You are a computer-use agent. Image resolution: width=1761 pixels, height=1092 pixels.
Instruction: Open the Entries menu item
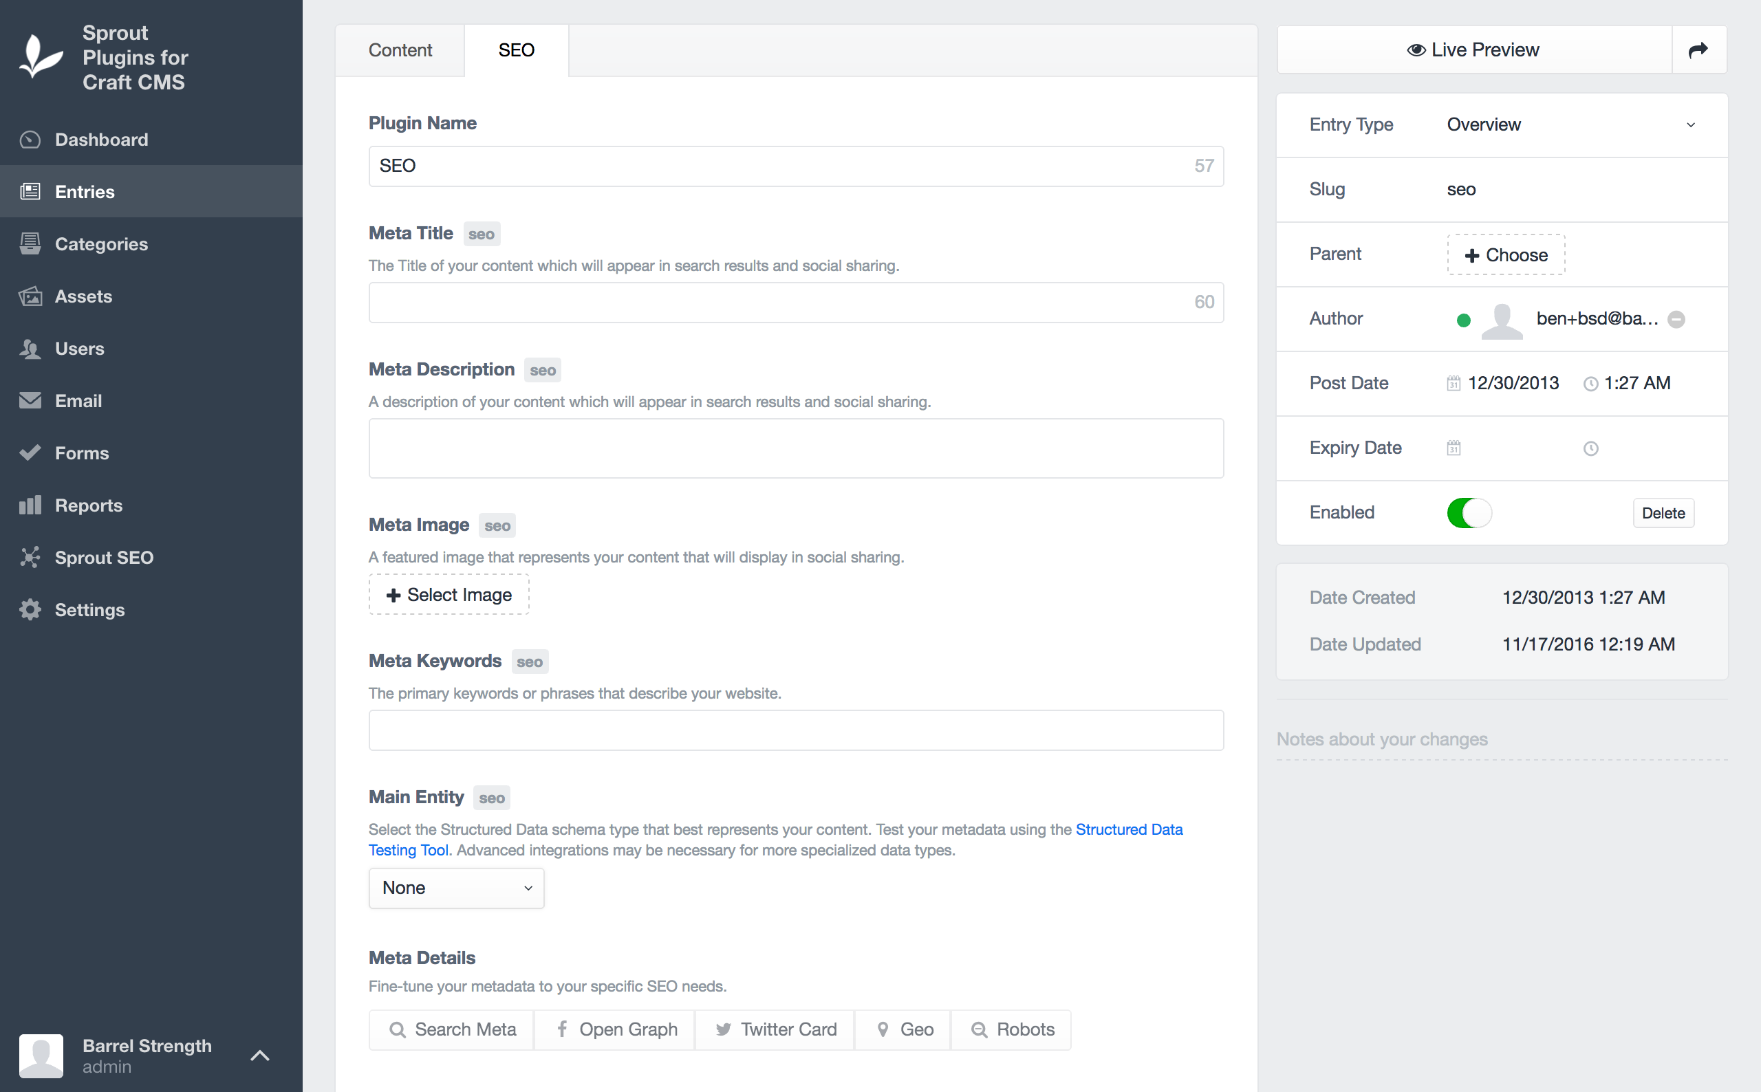point(84,191)
